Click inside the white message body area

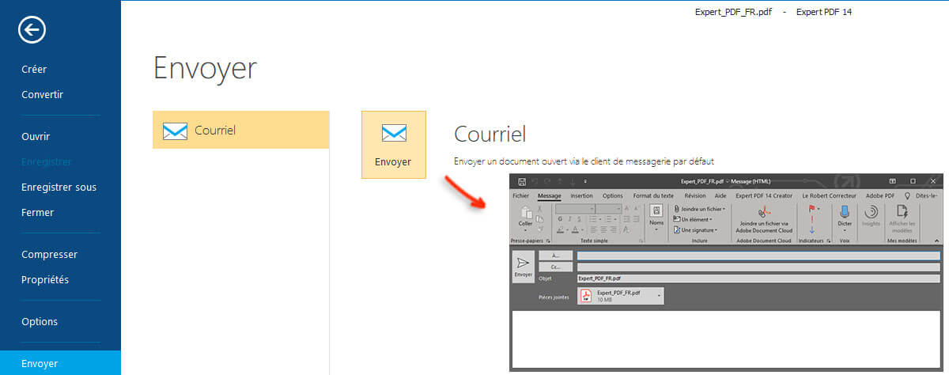tap(727, 339)
